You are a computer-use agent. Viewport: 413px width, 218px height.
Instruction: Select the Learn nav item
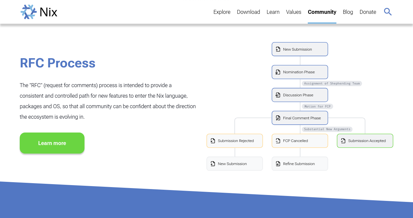coord(273,12)
